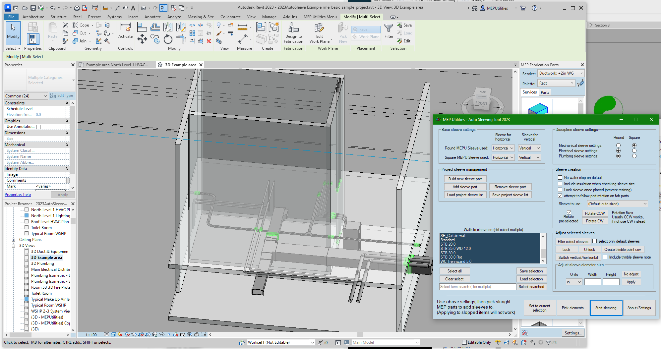The width and height of the screenshot is (661, 349).
Task: Check Lock sleeve once placed option
Action: point(560,190)
